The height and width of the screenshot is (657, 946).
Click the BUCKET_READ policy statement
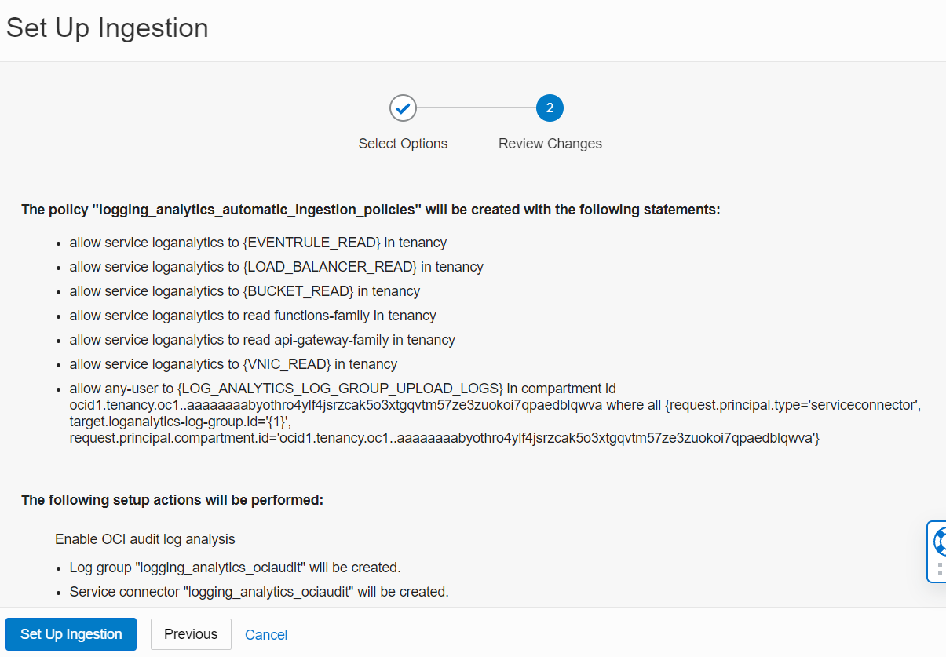(244, 291)
